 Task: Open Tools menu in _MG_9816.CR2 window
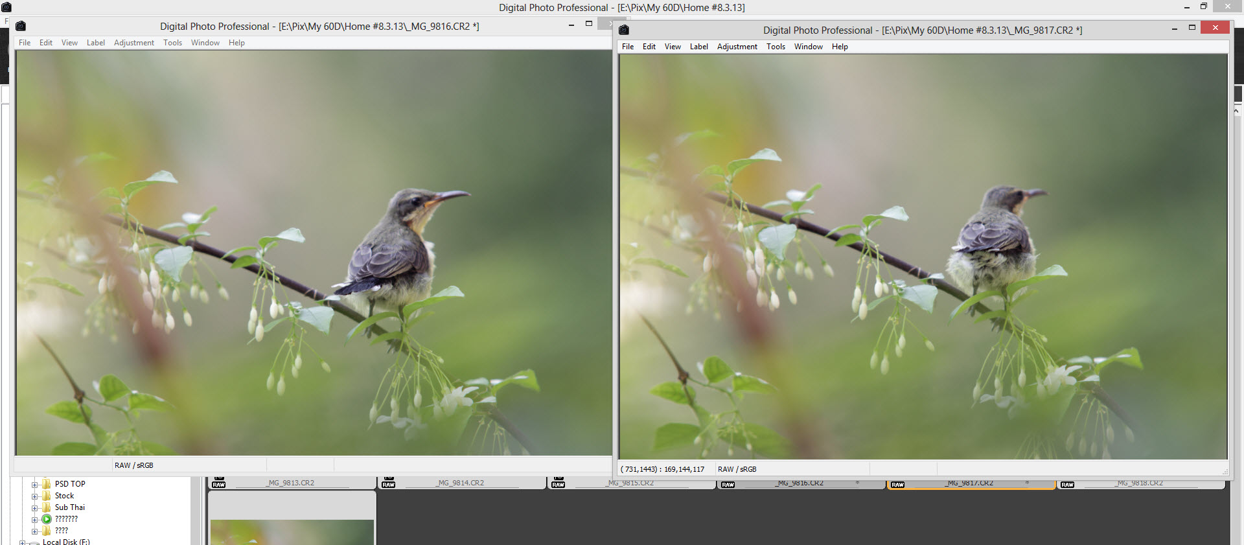click(x=172, y=43)
